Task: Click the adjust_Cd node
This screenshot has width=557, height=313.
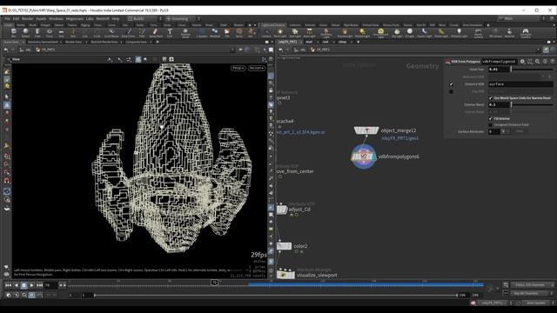Action: (x=282, y=210)
